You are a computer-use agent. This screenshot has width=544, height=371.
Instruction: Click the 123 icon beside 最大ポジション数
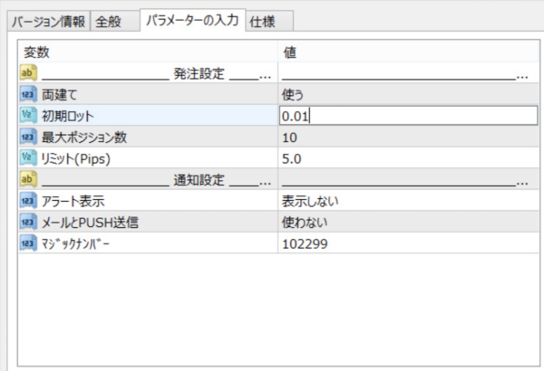pos(28,137)
